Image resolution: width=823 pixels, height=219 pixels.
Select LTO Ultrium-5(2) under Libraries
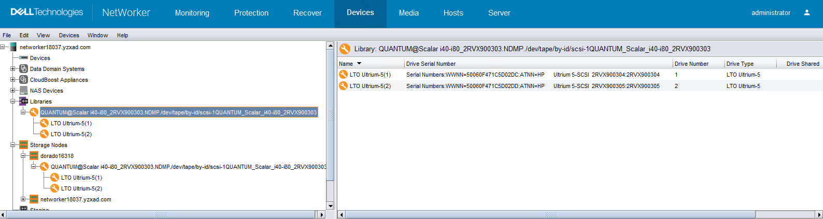tap(71, 134)
